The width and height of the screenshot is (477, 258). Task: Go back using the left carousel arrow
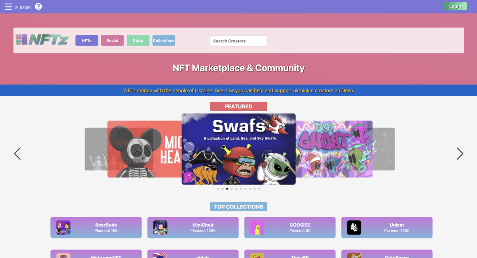[17, 154]
